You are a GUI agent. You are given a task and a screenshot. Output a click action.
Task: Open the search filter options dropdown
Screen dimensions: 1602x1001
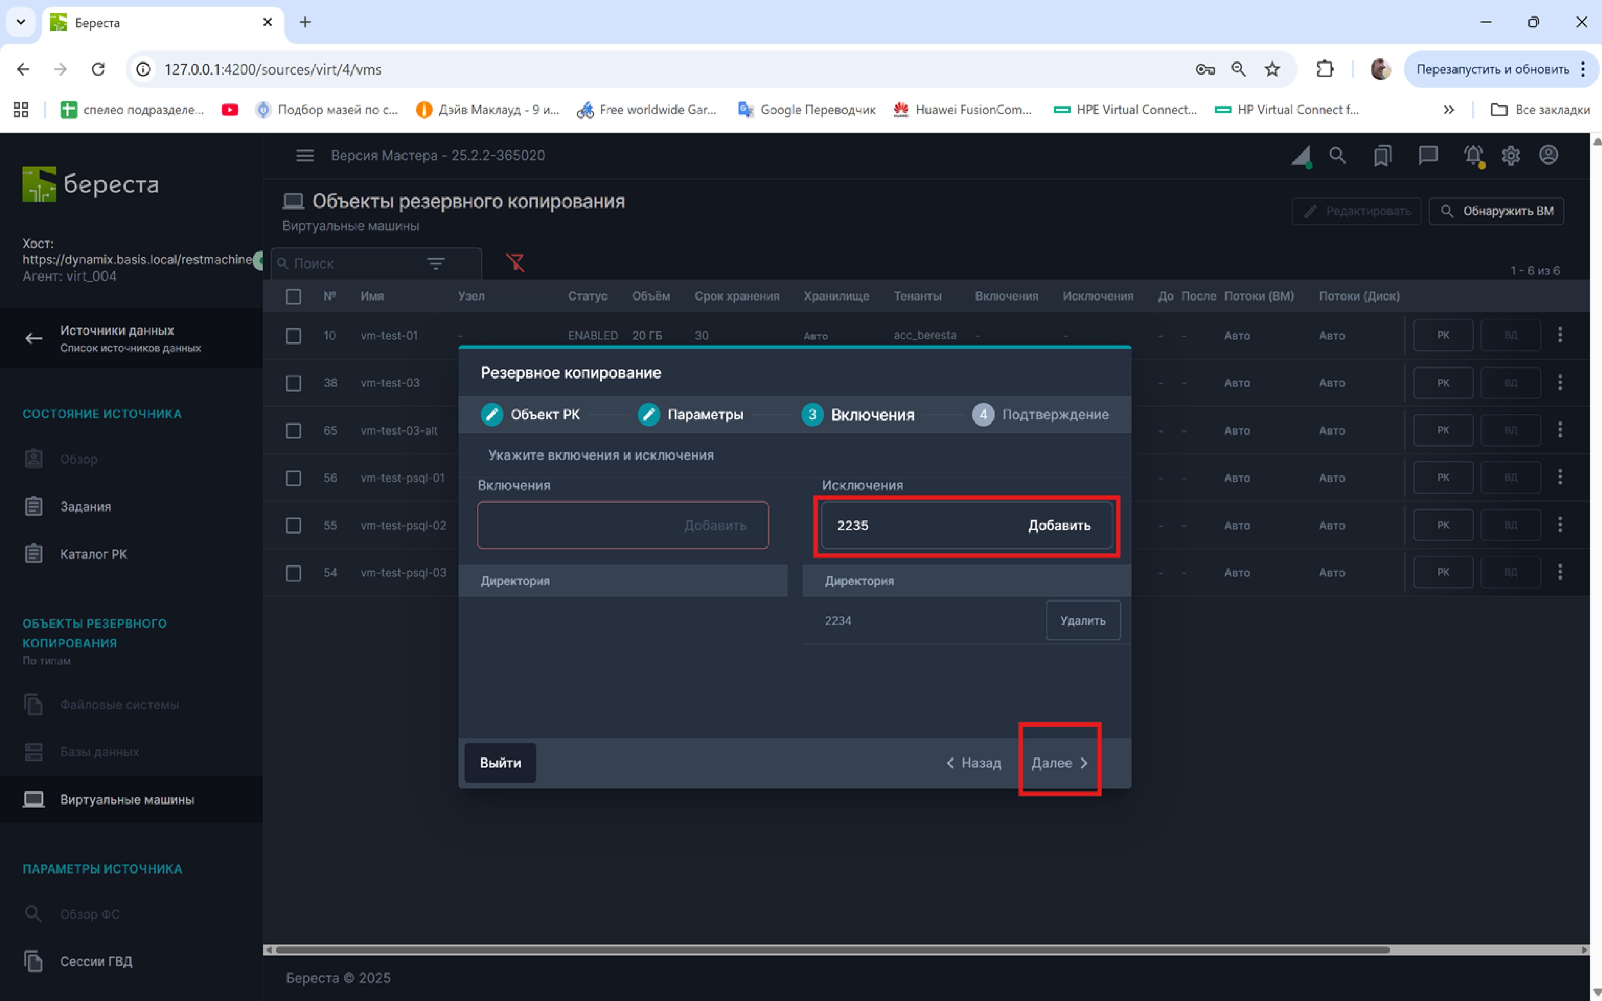coord(435,264)
